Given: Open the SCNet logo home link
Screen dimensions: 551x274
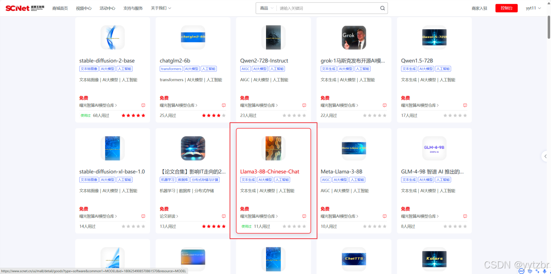Looking at the screenshot, I should (25, 8).
